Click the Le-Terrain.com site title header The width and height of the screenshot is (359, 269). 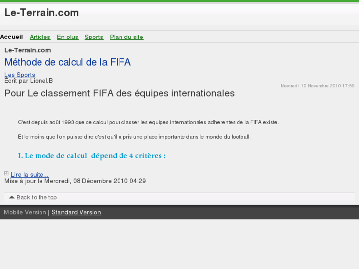[x=41, y=13]
